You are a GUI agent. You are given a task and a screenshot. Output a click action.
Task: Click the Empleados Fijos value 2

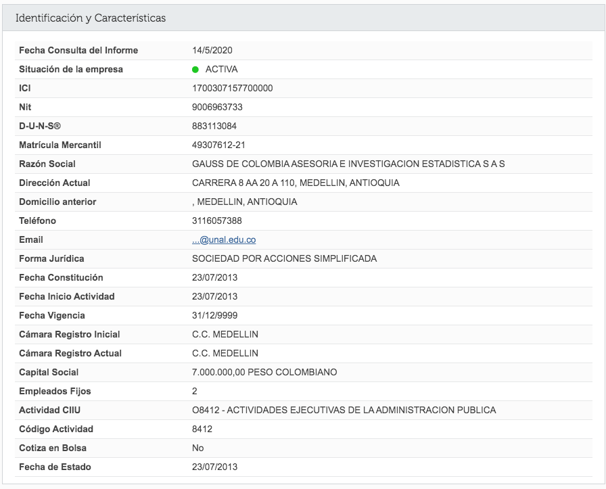(194, 391)
